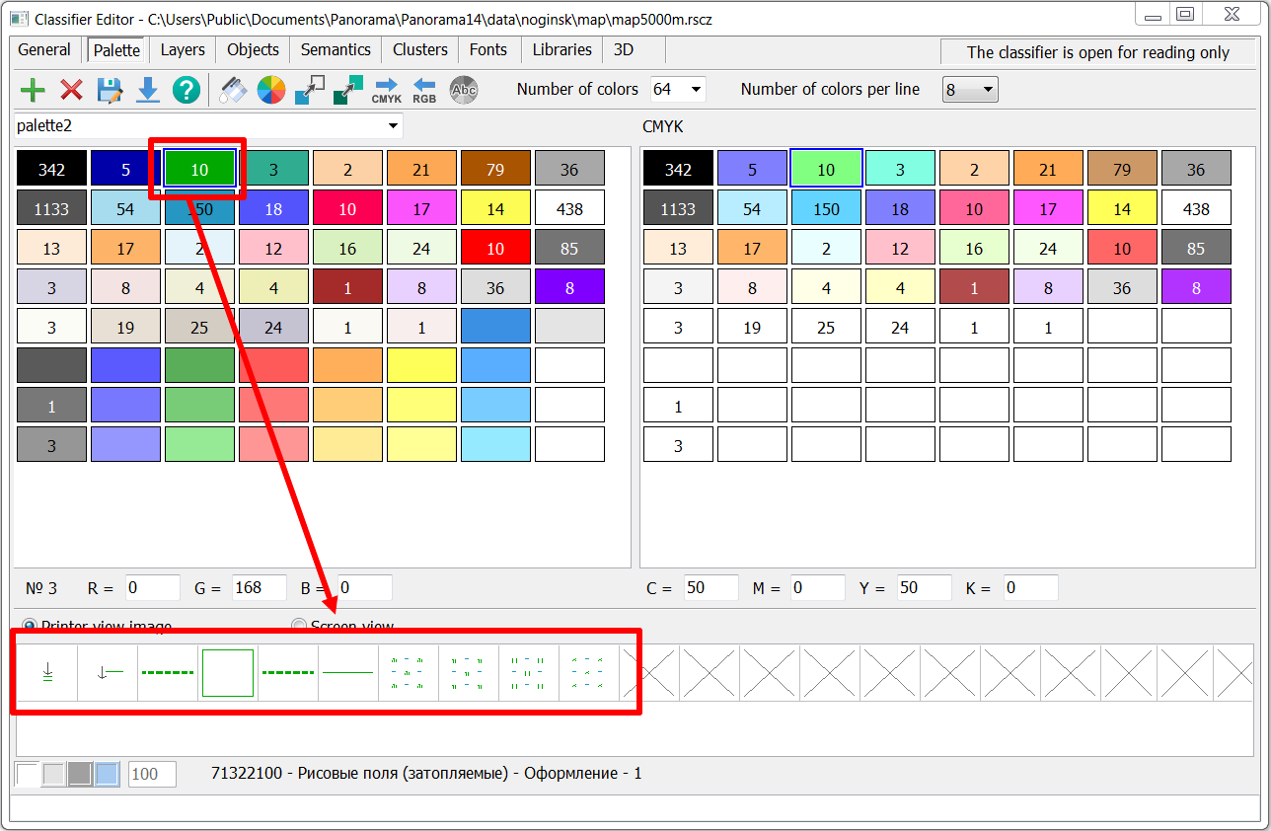Image resolution: width=1271 pixels, height=831 pixels.
Task: Pick the white 438 swatch in CMYK panel
Action: tap(1196, 208)
